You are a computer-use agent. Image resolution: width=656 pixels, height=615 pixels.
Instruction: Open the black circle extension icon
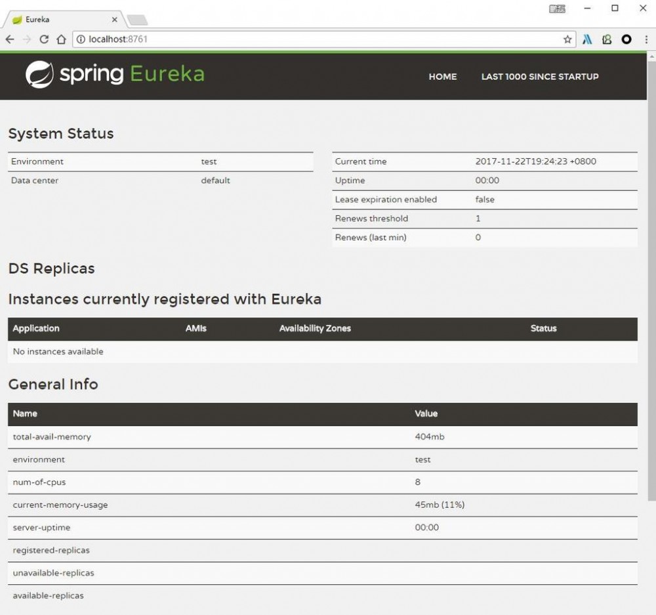(x=626, y=39)
